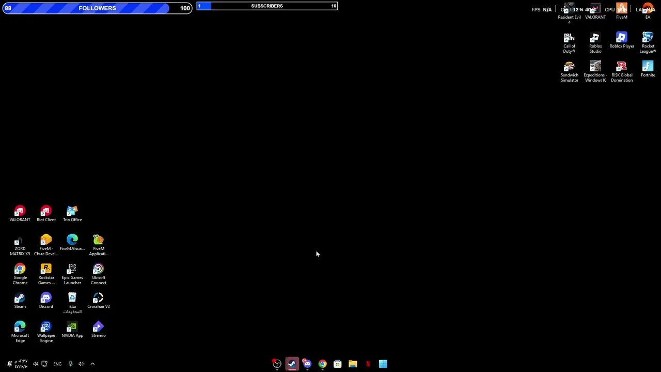Select the Expeditions - Windows10 shortcut
661x372 pixels.
pyautogui.click(x=595, y=72)
